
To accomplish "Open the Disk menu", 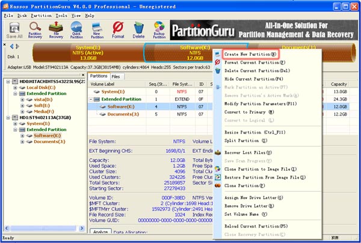I will [22, 16].
